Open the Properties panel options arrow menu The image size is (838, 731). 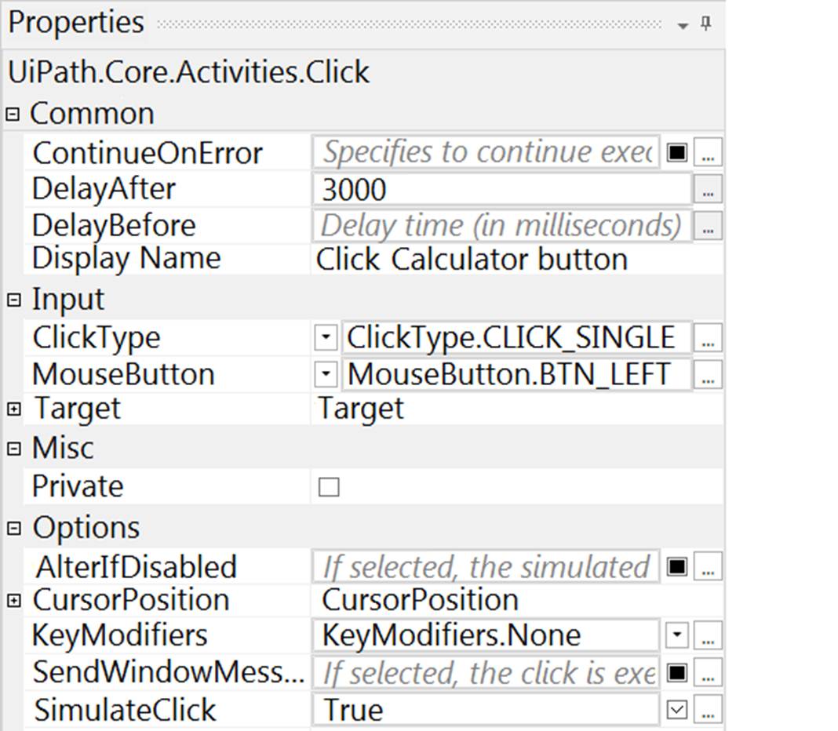pyautogui.click(x=682, y=24)
